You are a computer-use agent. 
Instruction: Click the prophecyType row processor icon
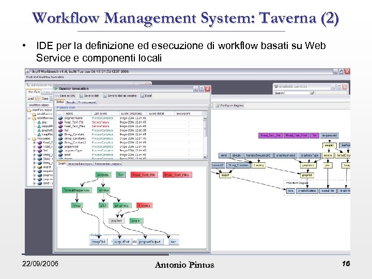(60, 151)
